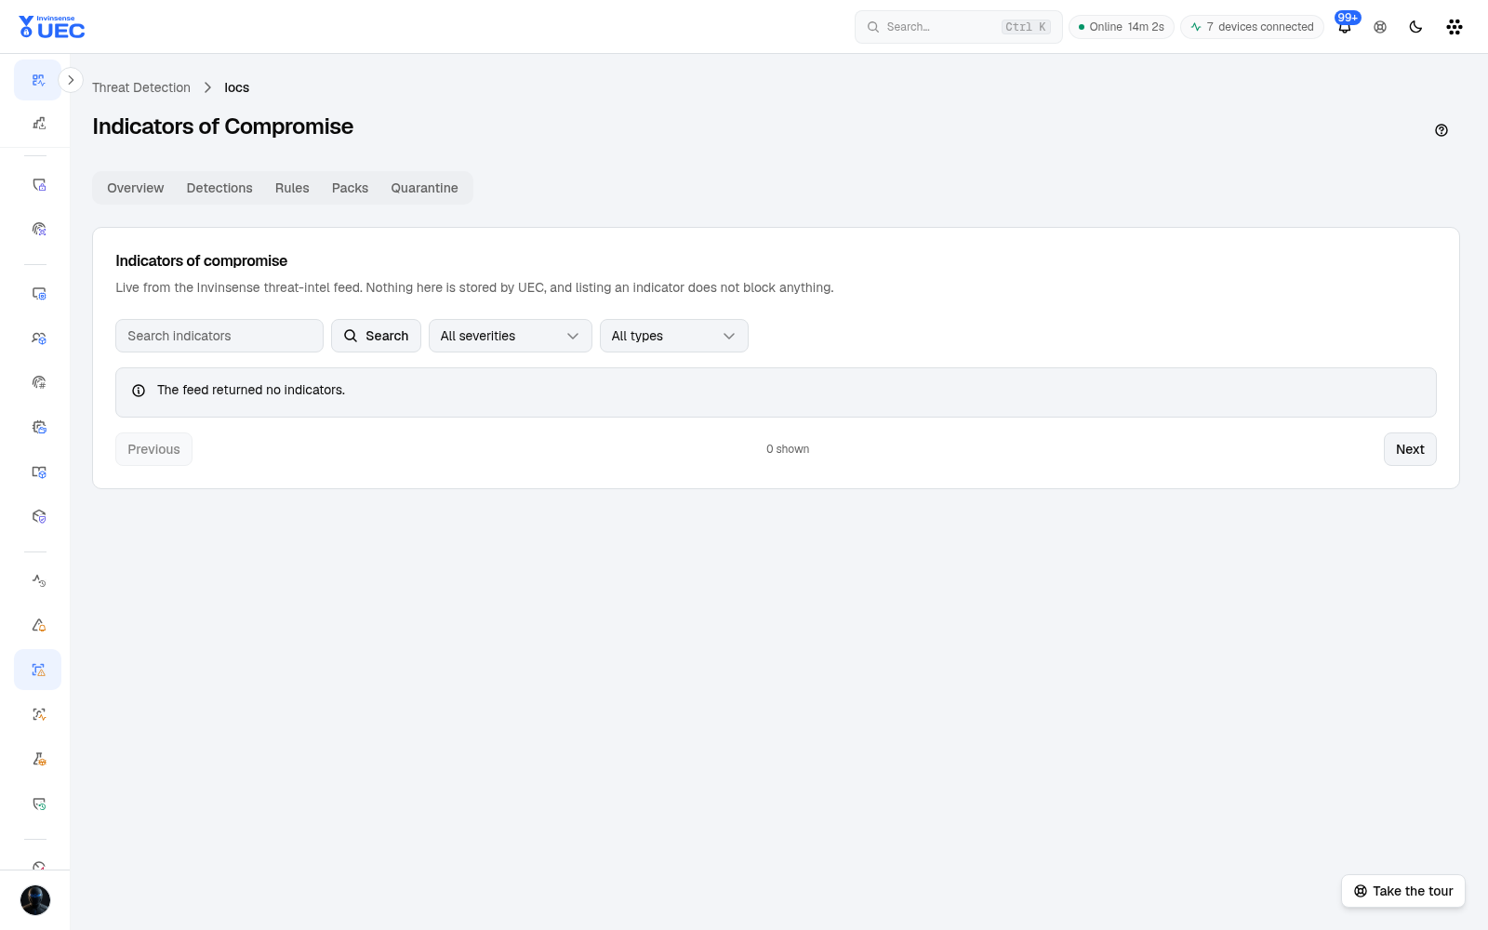Click the active scan-warning IOC sidebar icon
This screenshot has height=930, width=1488.
click(x=38, y=670)
